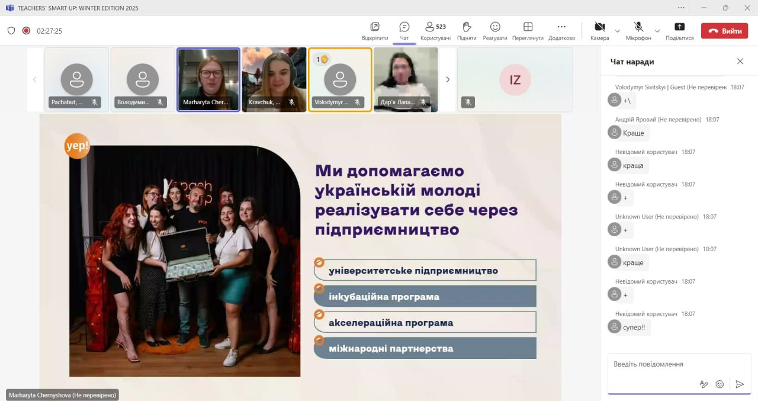The height and width of the screenshot is (401, 758).
Task: Expand microphone options dropdown arrow
Action: click(657, 31)
